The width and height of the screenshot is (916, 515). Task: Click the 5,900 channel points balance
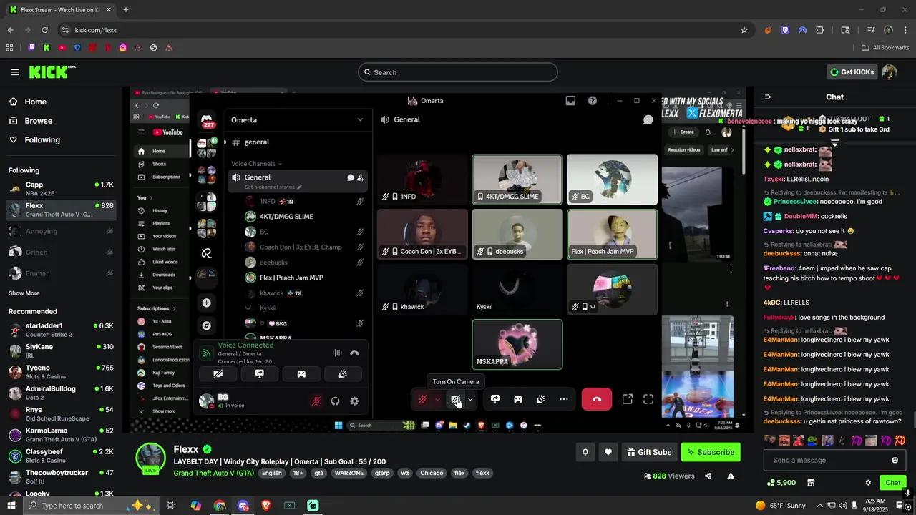[781, 483]
